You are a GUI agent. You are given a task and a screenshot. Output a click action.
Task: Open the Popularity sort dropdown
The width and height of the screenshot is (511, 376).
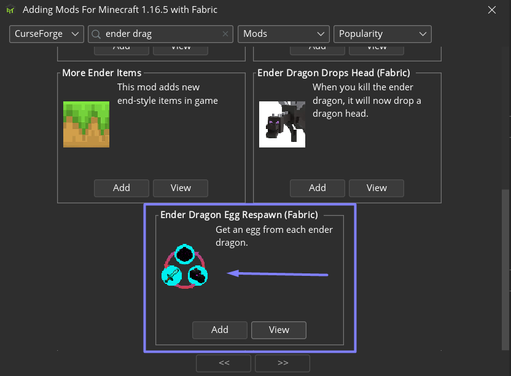[383, 34]
